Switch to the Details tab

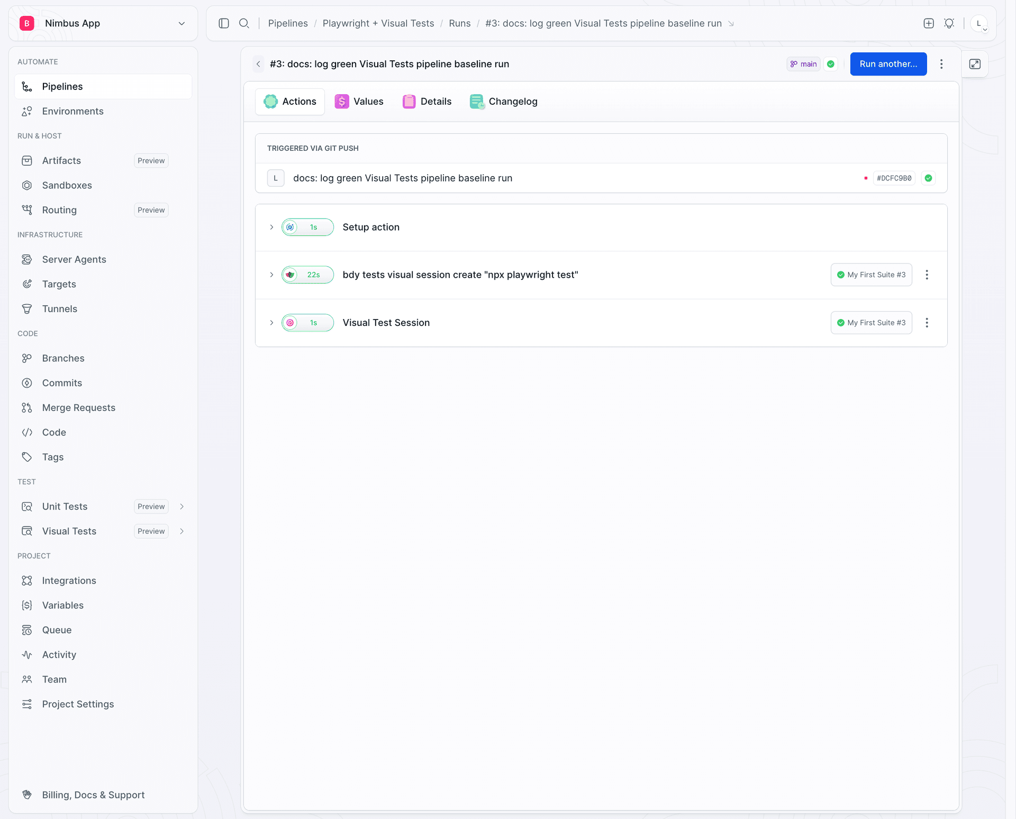coord(427,101)
